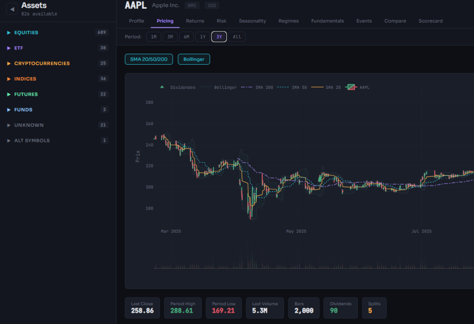Hide the Bollinger legend series

pyautogui.click(x=207, y=87)
